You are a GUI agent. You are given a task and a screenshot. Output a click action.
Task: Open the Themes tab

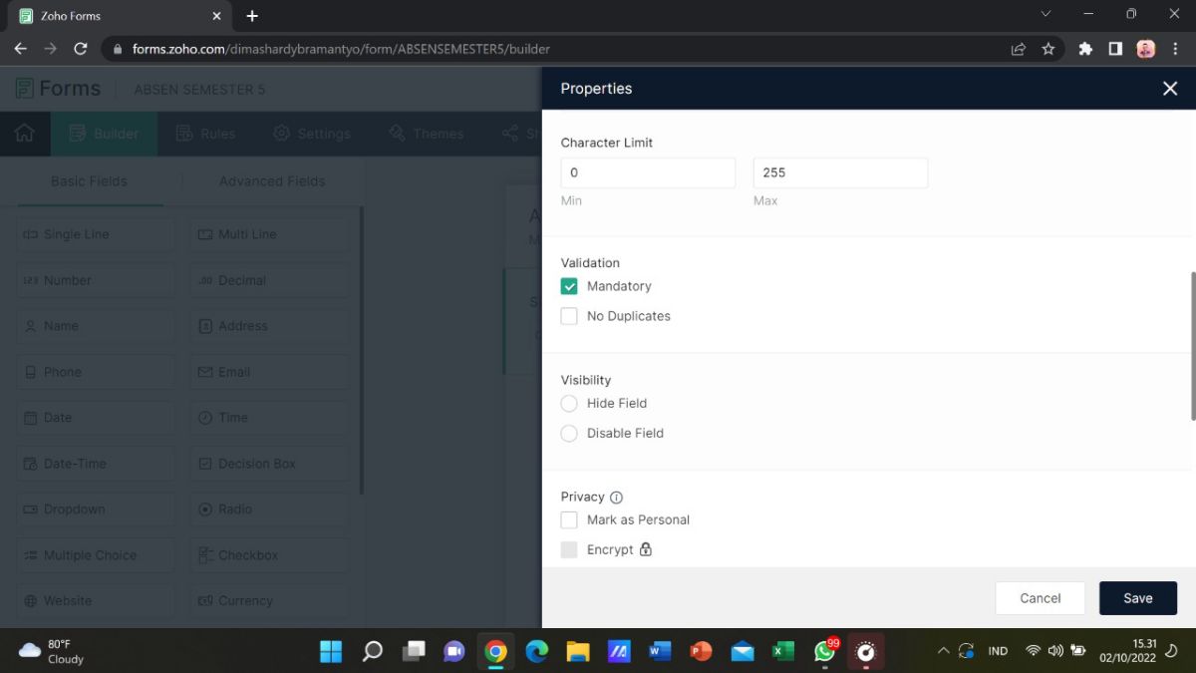[x=427, y=134]
